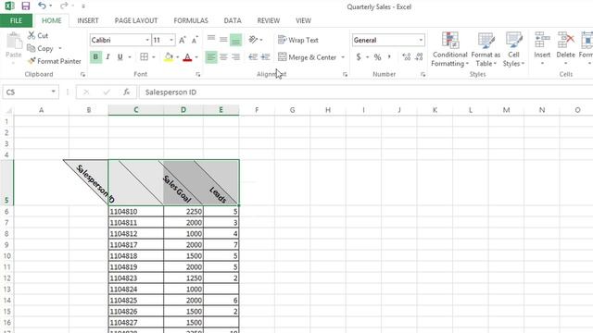The image size is (593, 333).
Task: Click the Accounting dollar sign format
Action: coord(359,57)
